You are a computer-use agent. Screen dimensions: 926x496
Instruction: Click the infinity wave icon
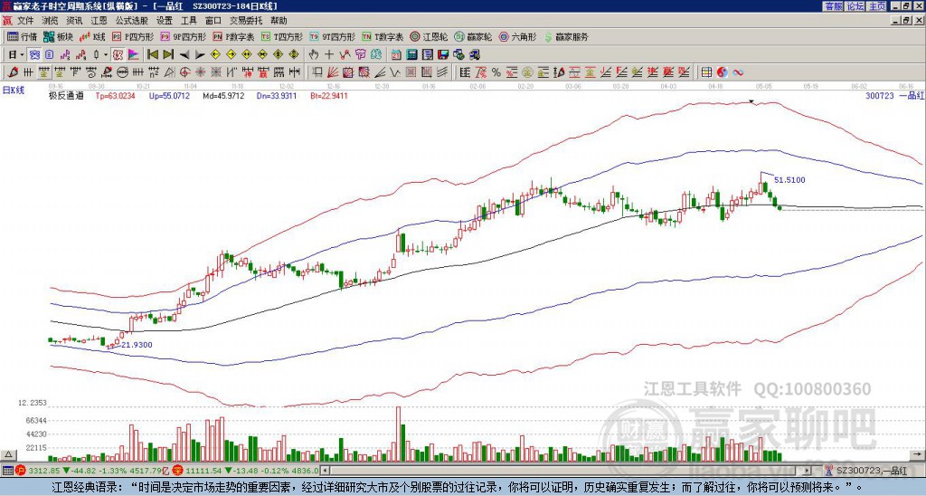(738, 72)
